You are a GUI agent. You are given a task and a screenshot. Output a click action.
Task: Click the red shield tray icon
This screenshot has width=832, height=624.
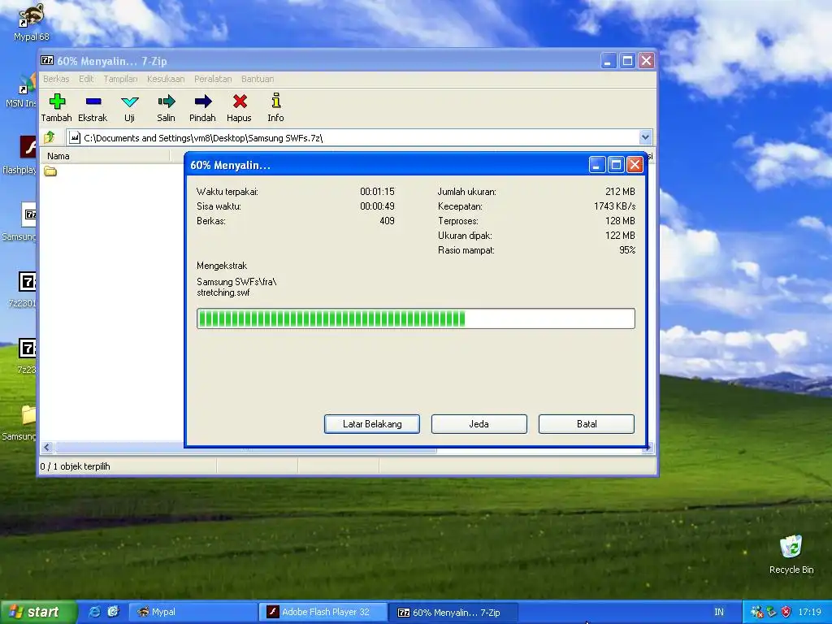(786, 612)
